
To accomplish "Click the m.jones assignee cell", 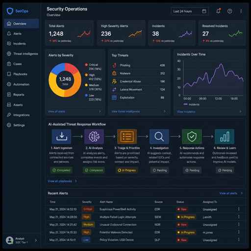I will coord(208,232).
